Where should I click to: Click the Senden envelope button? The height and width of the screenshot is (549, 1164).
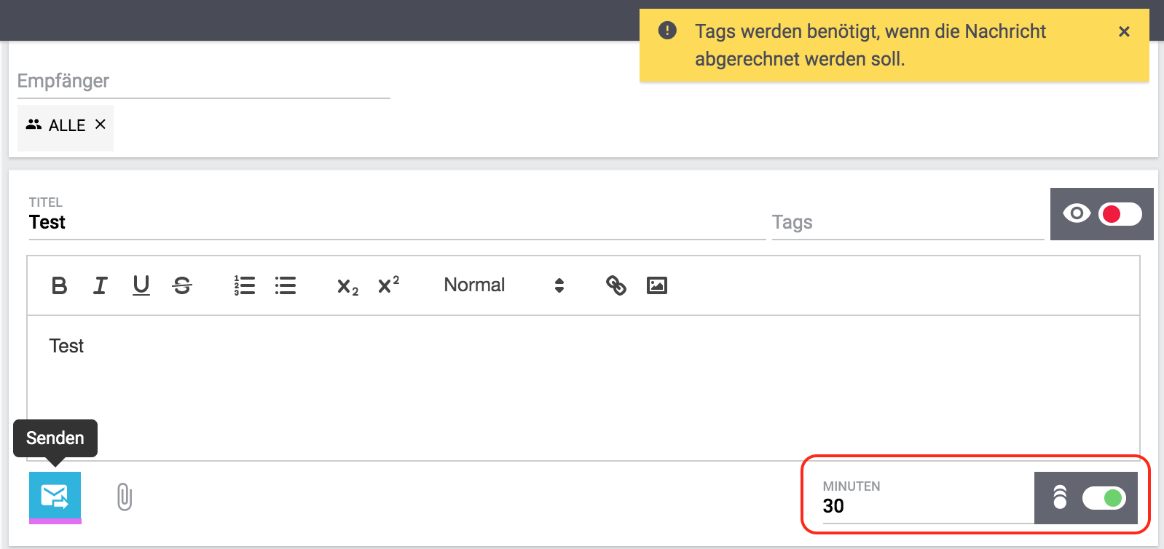coord(55,497)
